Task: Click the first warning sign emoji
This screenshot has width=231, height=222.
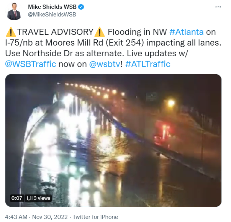Action: (11, 32)
